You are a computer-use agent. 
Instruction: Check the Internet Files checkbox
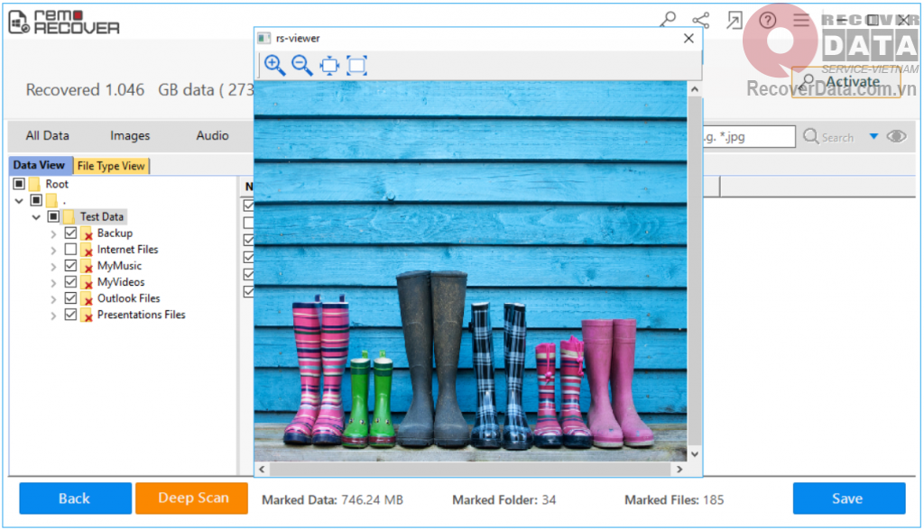pos(70,250)
